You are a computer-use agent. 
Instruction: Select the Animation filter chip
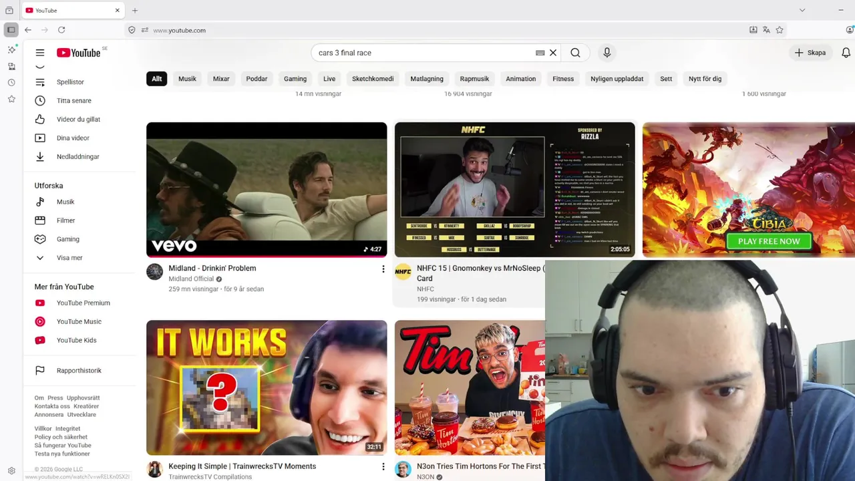(x=520, y=79)
